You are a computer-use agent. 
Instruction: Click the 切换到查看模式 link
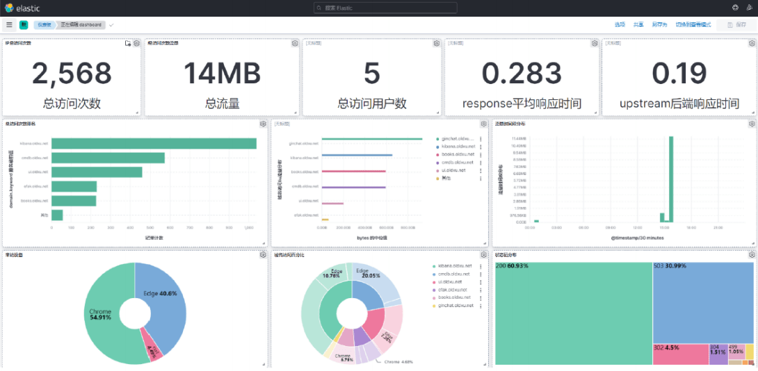click(x=693, y=25)
